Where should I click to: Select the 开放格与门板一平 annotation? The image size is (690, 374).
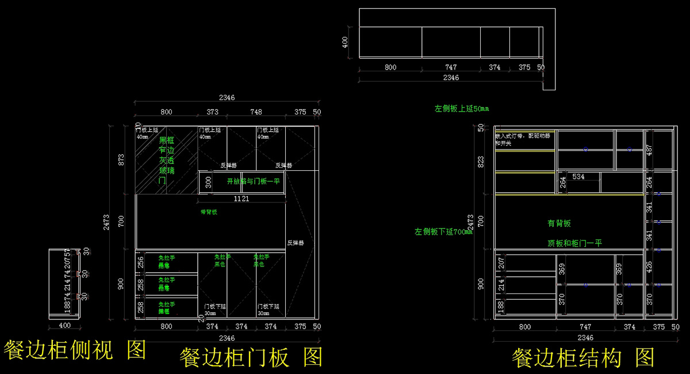253,181
